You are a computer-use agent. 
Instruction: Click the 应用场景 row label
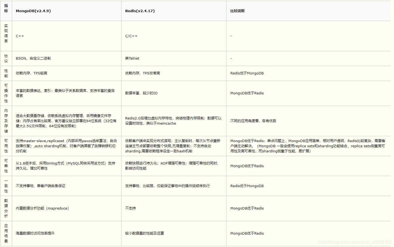pos(6,234)
